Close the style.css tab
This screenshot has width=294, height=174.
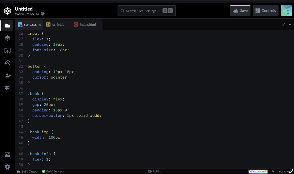pyautogui.click(x=40, y=25)
